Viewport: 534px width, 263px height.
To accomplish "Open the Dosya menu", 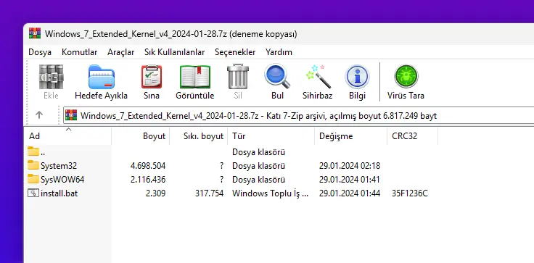I will [x=40, y=52].
